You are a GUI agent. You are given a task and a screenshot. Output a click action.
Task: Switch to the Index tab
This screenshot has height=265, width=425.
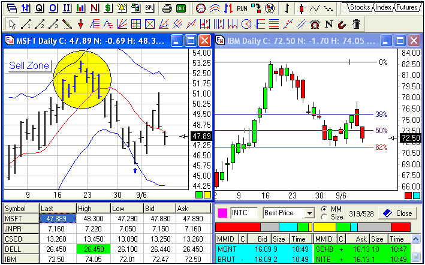pos(382,7)
